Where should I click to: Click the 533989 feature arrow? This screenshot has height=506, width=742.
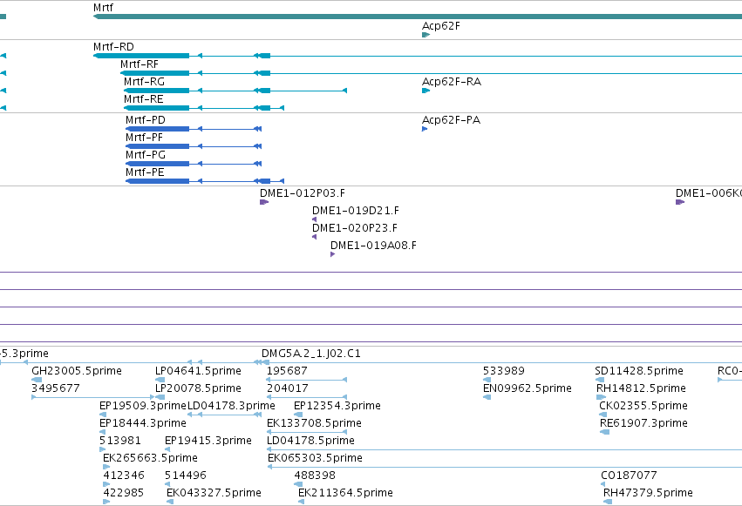pos(487,380)
